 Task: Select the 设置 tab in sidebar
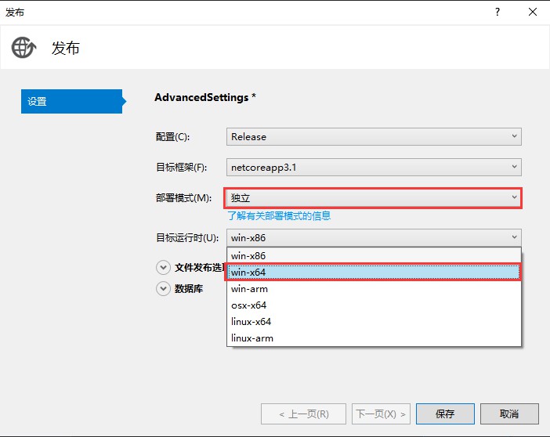[x=72, y=101]
